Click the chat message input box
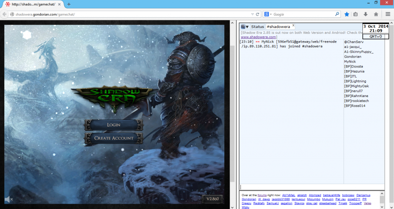394x209 pixels. pyautogui.click(x=312, y=187)
